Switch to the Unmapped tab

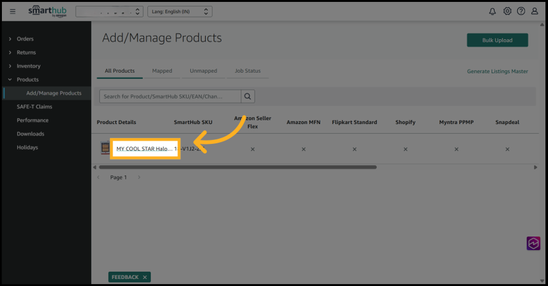pos(203,71)
